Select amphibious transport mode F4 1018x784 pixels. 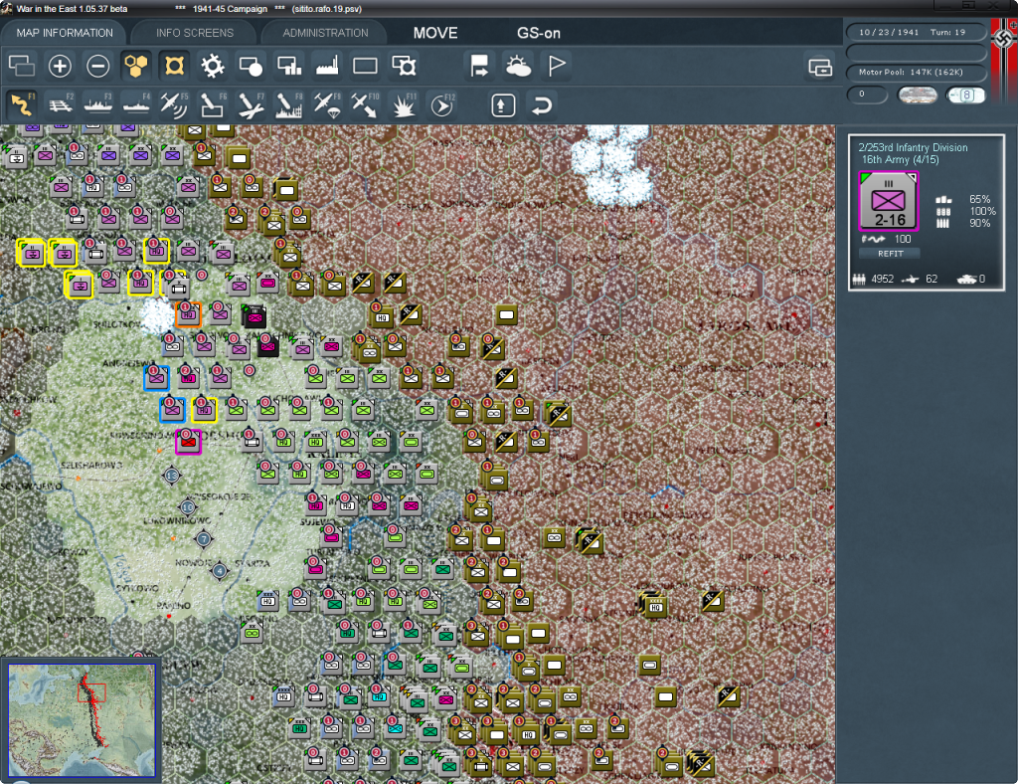coord(136,104)
